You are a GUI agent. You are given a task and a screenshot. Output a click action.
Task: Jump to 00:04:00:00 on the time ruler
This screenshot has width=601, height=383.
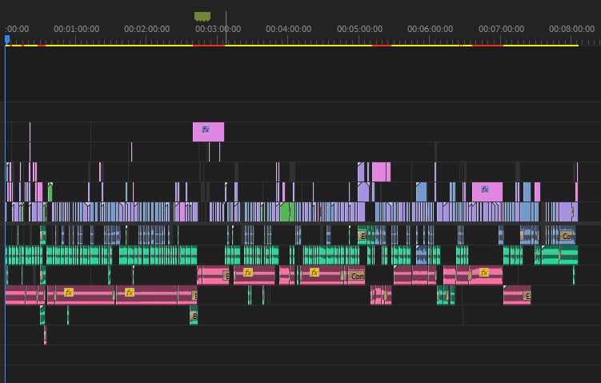tap(288, 29)
